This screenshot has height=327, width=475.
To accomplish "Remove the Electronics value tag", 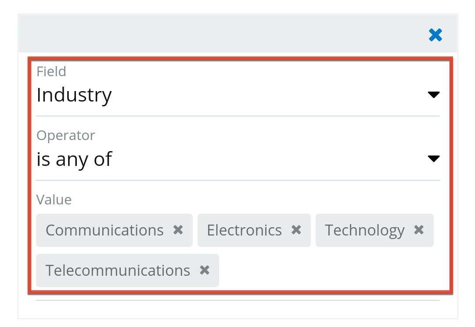I will [296, 230].
